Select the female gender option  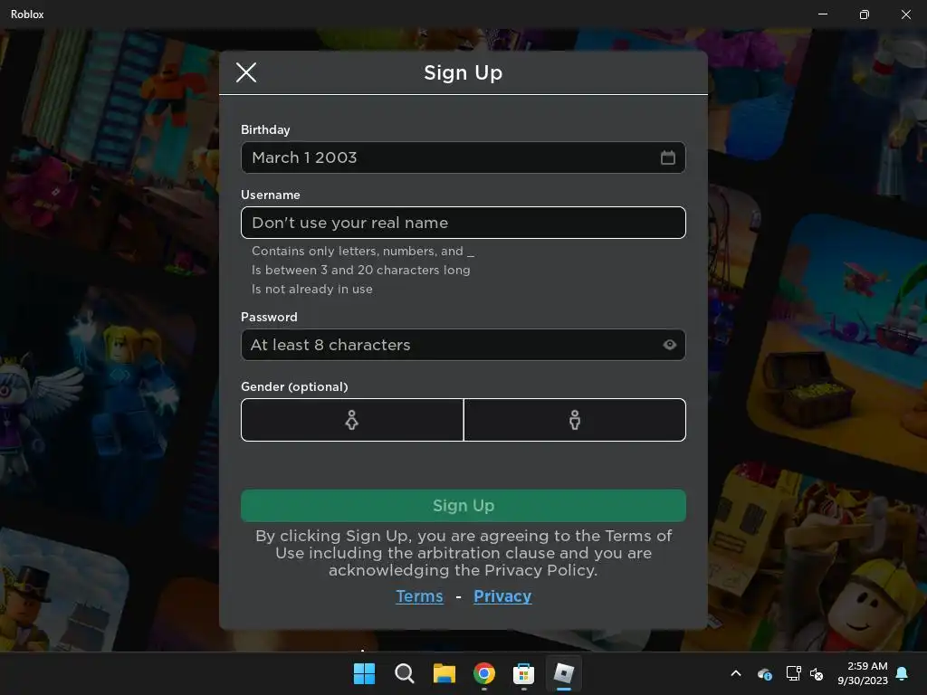pyautogui.click(x=352, y=420)
